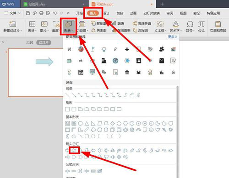Click the 更多 link in icon panel

(173, 37)
